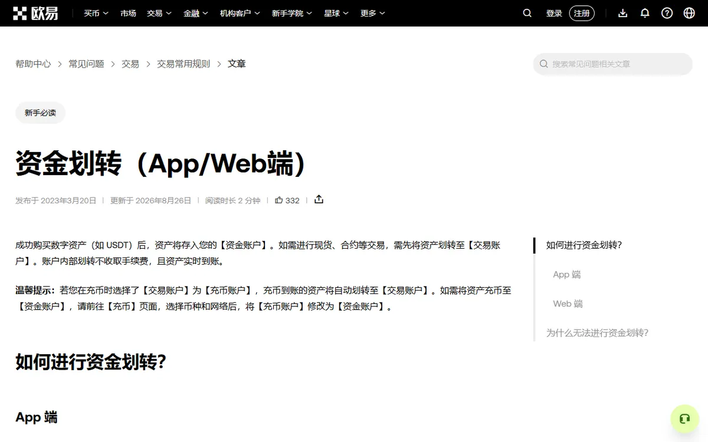Go to 交易 breadcrumb link
Screen dimensions: 708x442
click(x=130, y=64)
